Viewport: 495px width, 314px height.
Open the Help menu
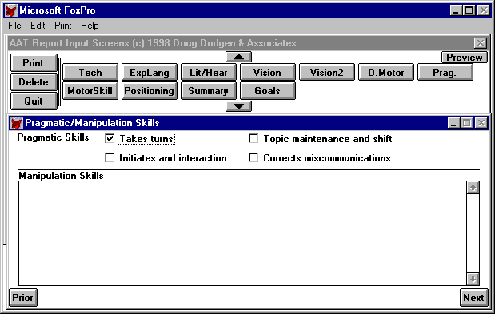pyautogui.click(x=90, y=26)
